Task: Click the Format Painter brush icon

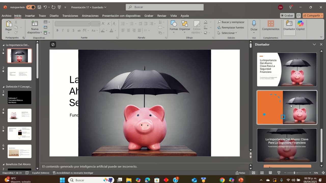Action: [x=16, y=33]
